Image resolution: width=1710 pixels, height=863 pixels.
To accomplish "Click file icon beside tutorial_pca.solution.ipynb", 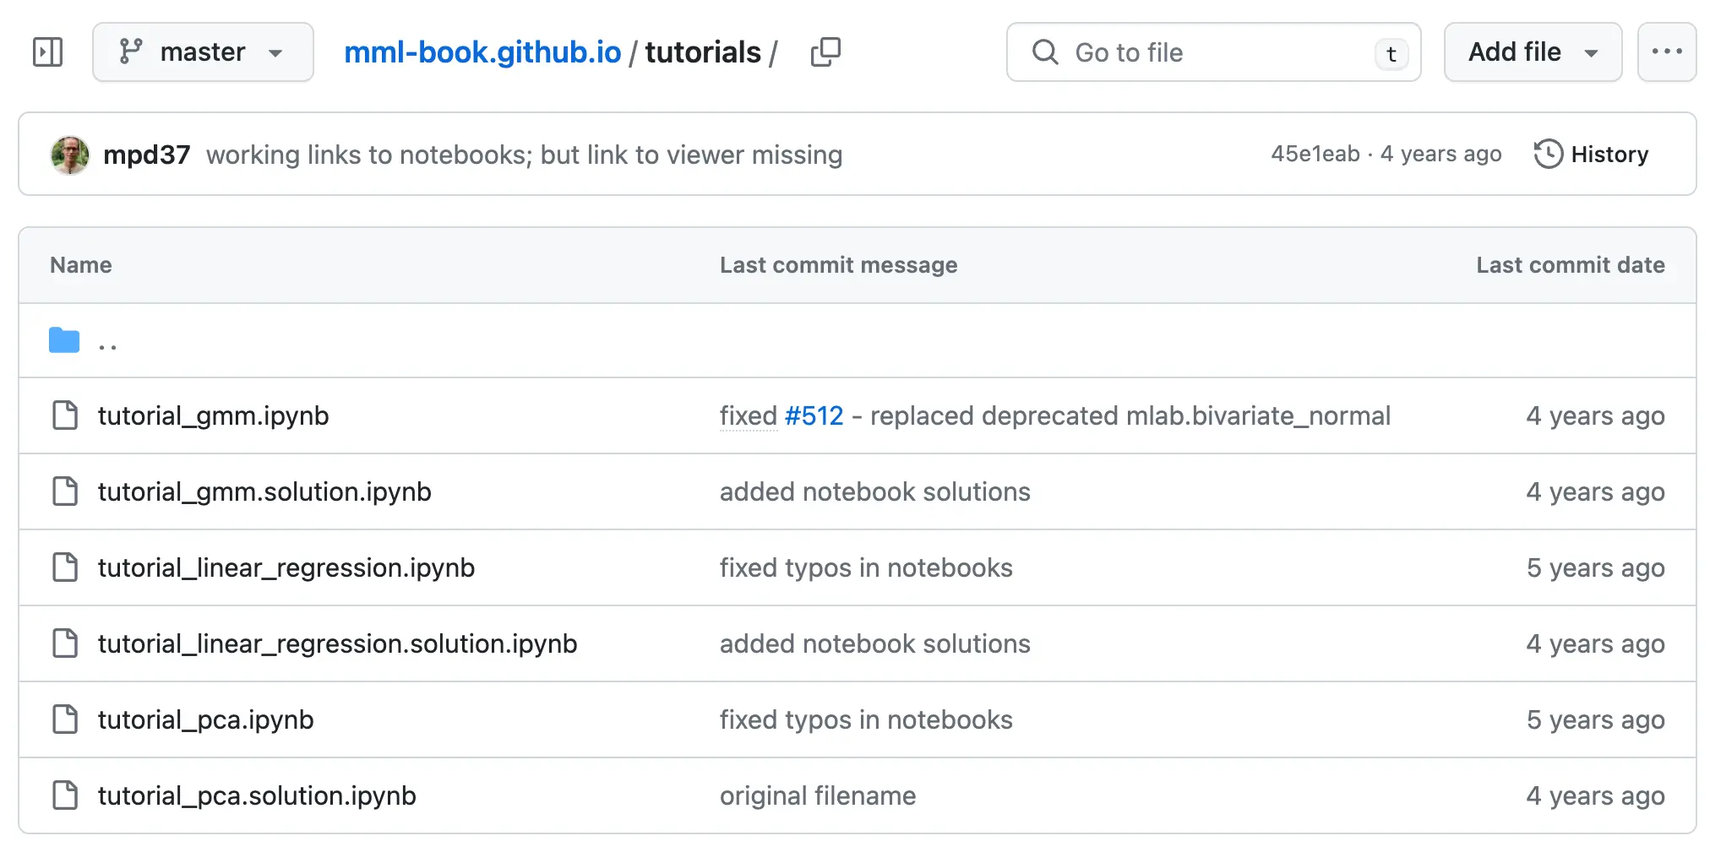I will 65,795.
